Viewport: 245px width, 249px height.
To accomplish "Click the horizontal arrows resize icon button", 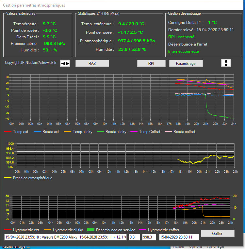I will coord(65,63).
